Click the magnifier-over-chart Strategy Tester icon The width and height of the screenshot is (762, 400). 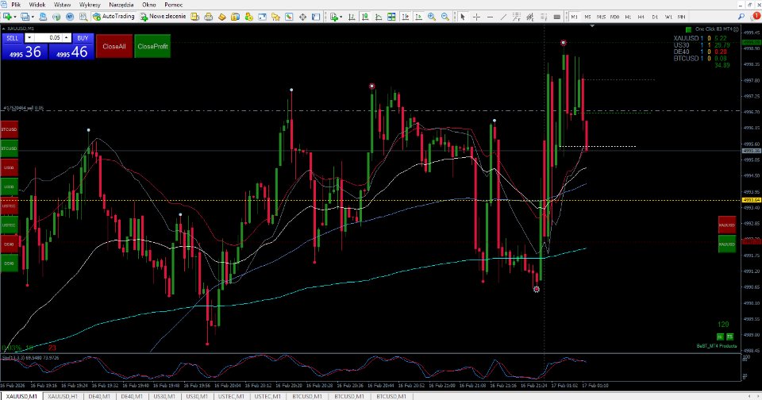[83, 17]
